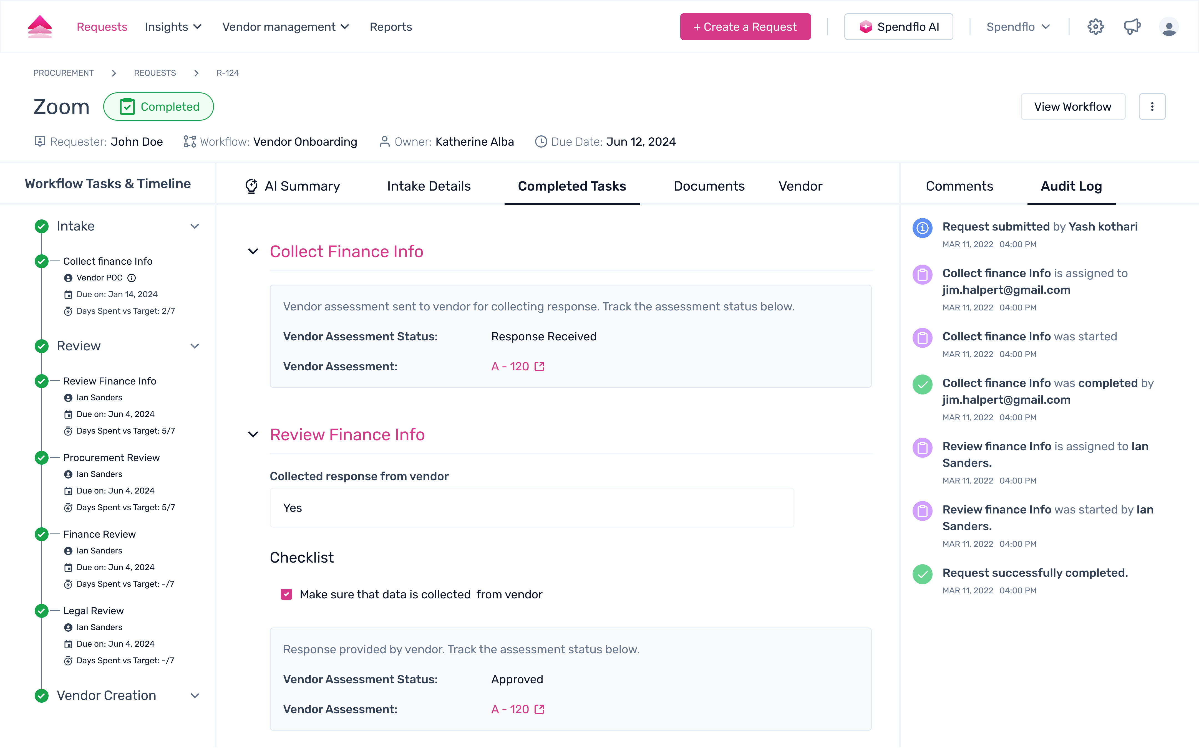
Task: Click the megaphone announcements icon
Action: (x=1132, y=27)
